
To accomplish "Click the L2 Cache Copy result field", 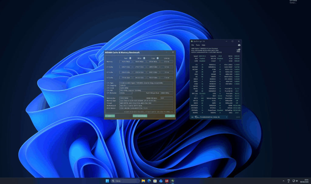I will click(x=153, y=72).
